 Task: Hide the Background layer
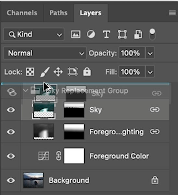click(x=11, y=180)
